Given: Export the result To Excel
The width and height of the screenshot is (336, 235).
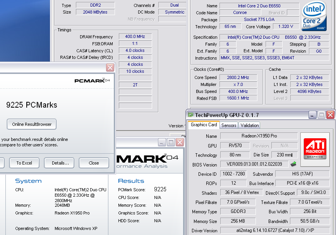Looking at the screenshot, I should (24, 163).
